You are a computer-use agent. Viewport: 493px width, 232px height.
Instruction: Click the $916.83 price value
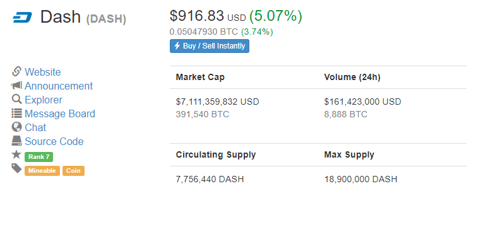pyautogui.click(x=197, y=16)
